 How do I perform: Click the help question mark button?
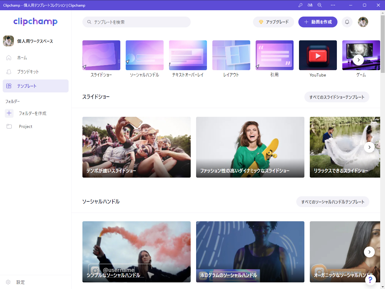point(371,280)
